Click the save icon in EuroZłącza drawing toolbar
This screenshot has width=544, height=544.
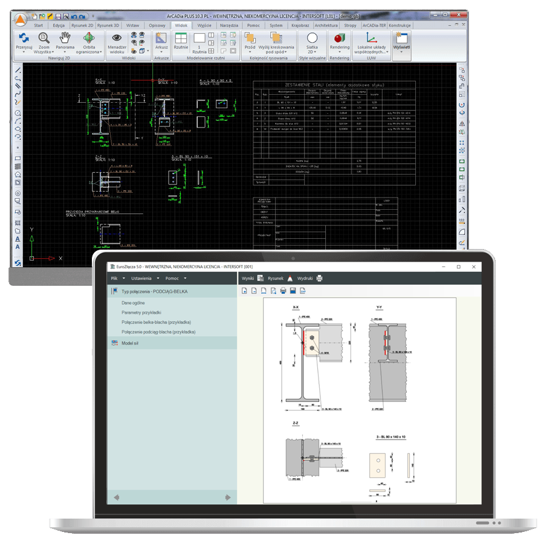293,291
